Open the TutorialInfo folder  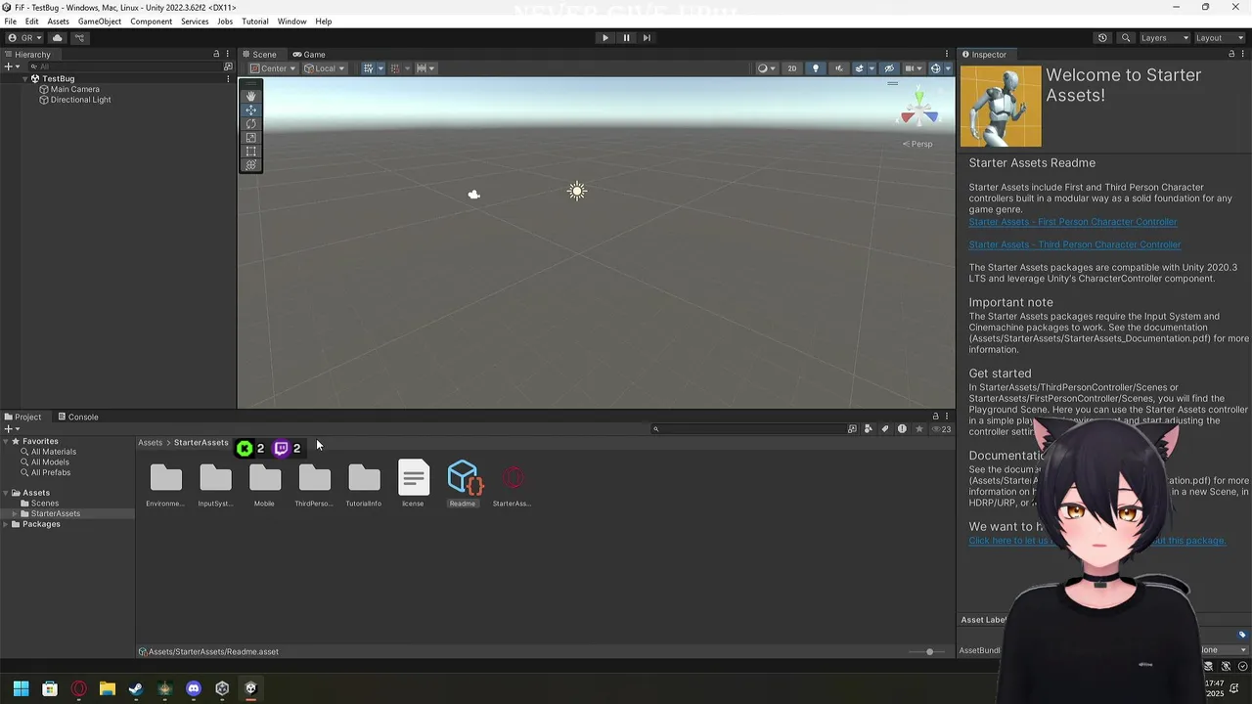(x=364, y=484)
